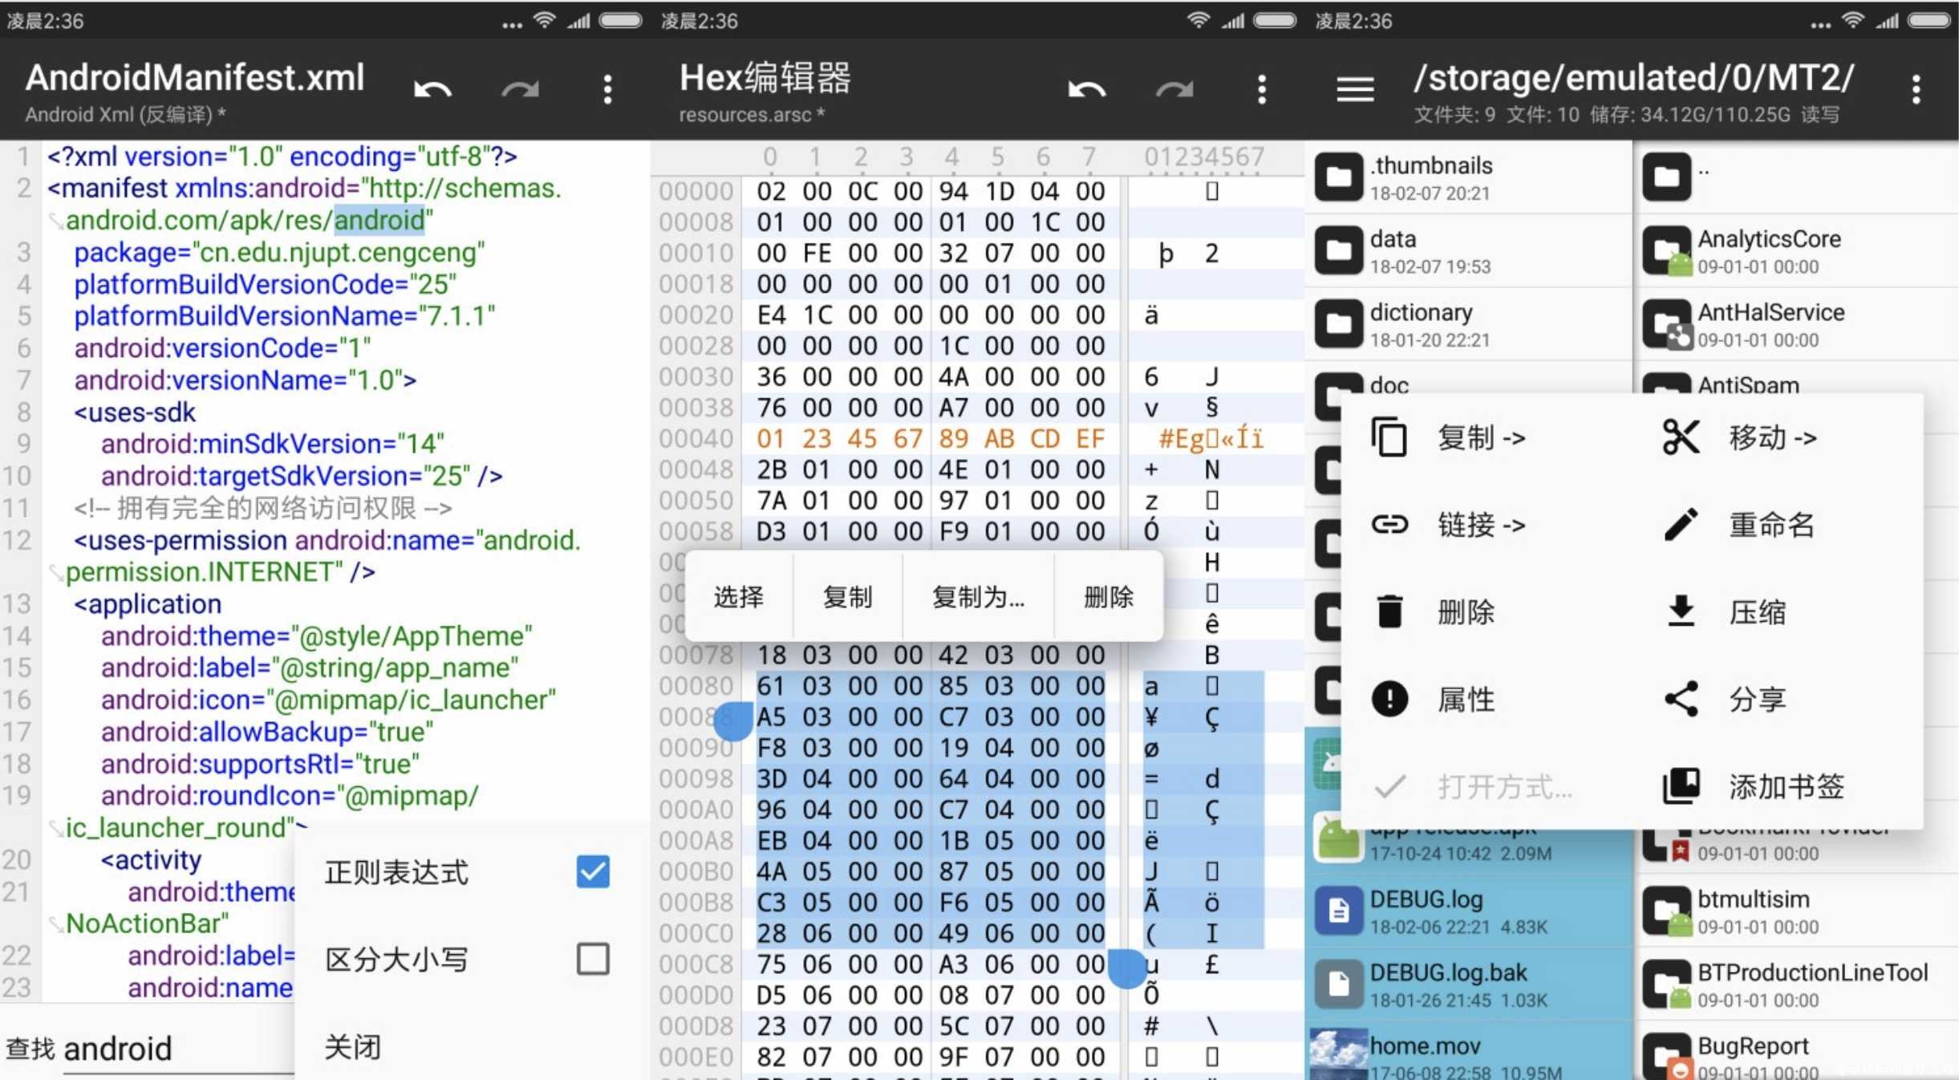Click the AndroidManifest.xml title text
Screen dimensions: 1959x1080
click(x=195, y=78)
